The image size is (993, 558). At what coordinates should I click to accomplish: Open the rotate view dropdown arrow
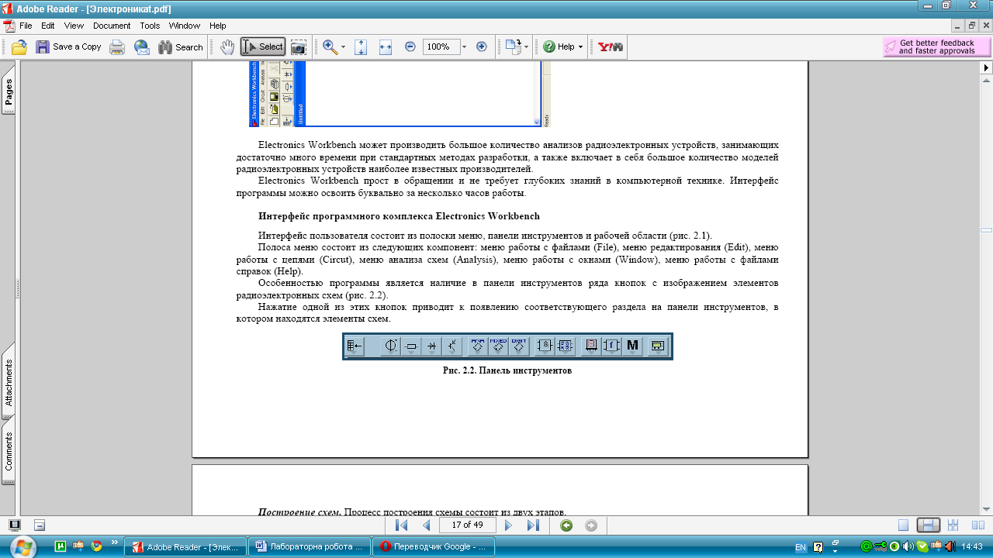point(527,47)
